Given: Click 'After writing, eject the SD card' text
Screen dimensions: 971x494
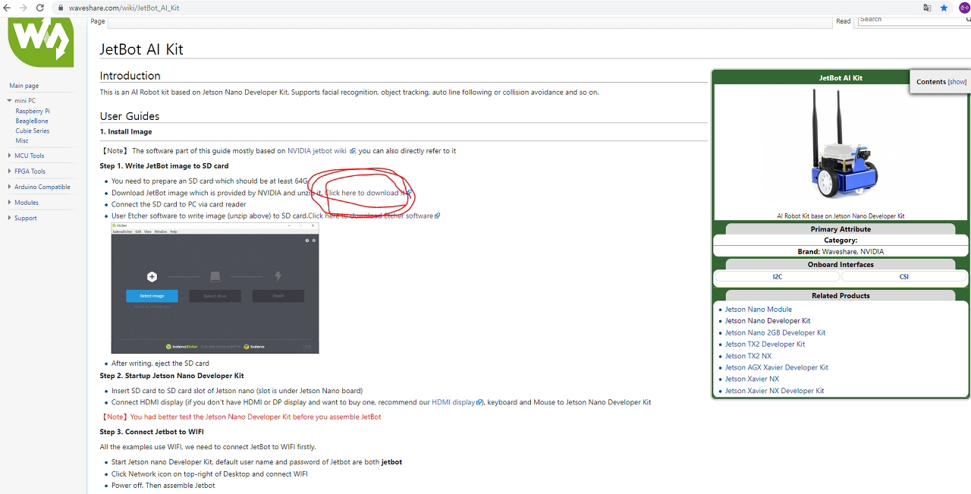Looking at the screenshot, I should click(x=160, y=363).
